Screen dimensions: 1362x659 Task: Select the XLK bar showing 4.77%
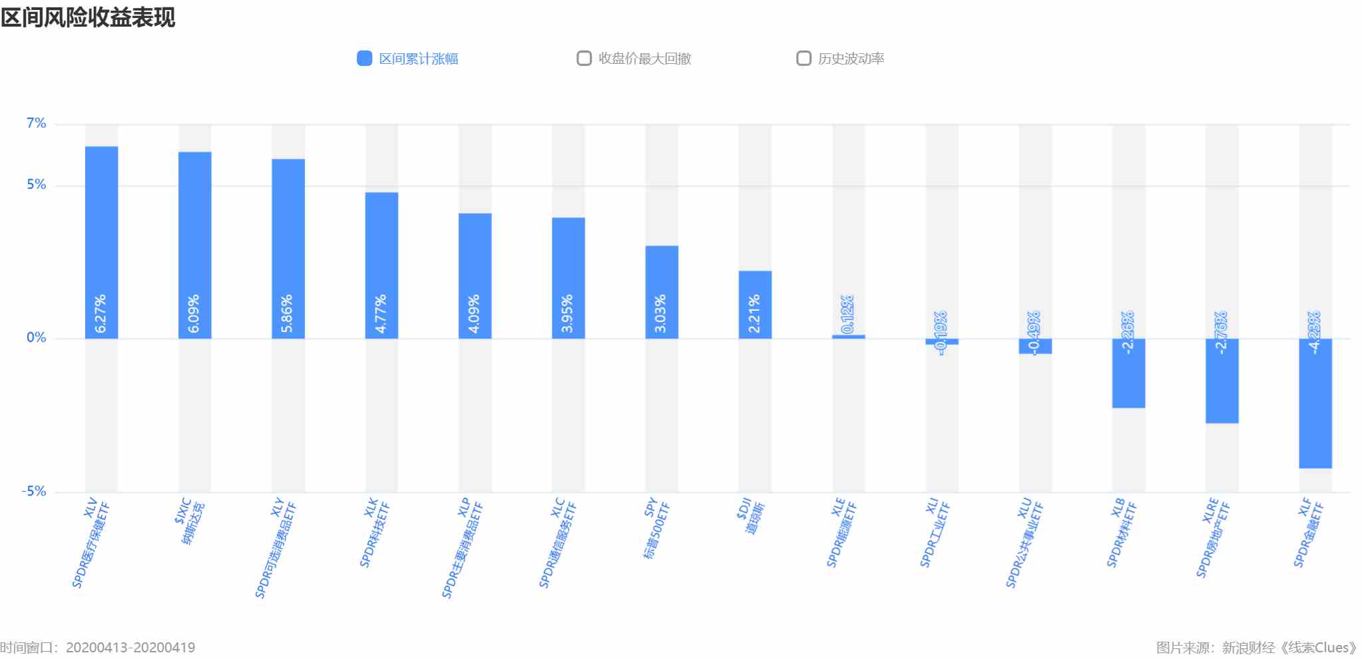(x=381, y=266)
